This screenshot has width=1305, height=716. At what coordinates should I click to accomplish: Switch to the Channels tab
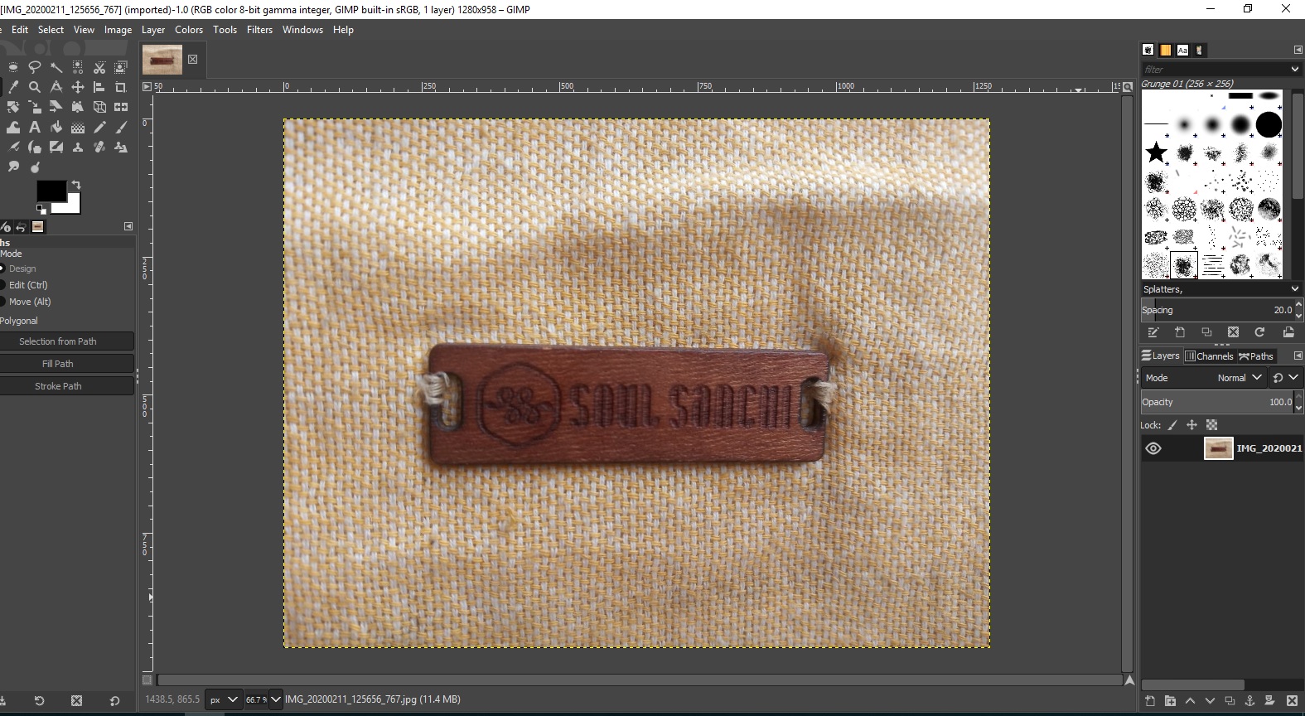tap(1209, 356)
